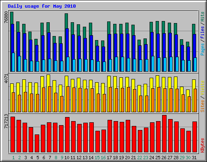
Task: Click day label 29 on the x-axis
Action: pos(182,158)
